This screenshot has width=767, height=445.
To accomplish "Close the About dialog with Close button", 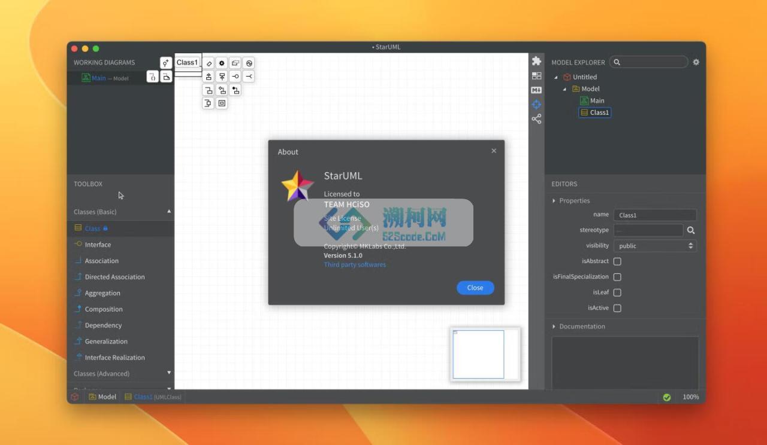I will pyautogui.click(x=475, y=288).
